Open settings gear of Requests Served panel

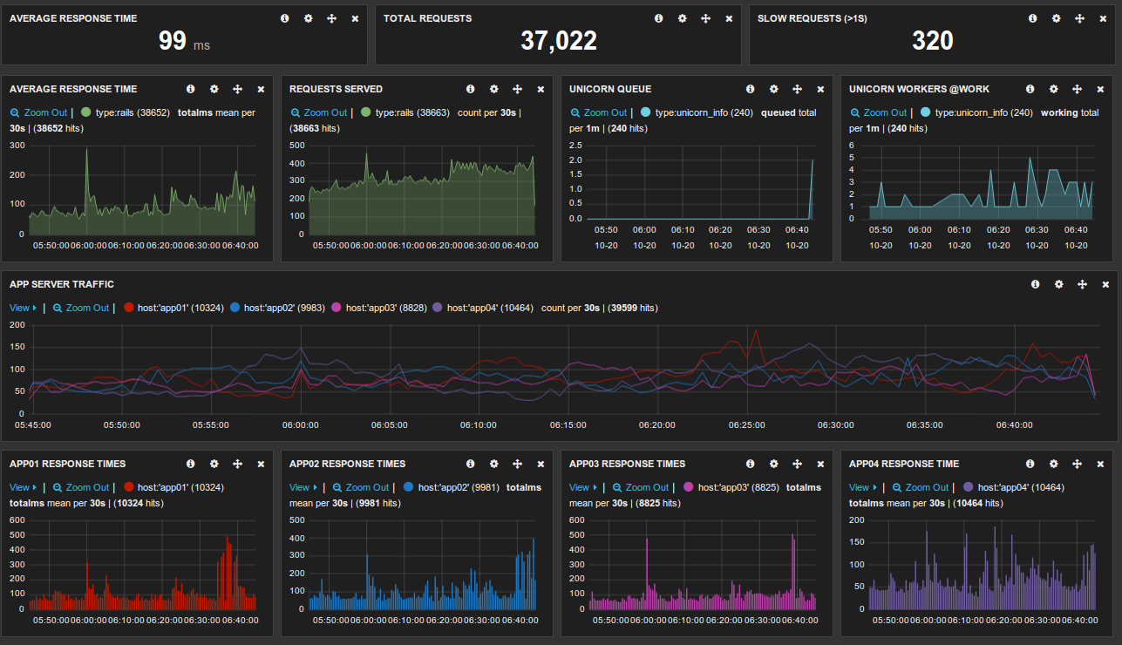pyautogui.click(x=494, y=89)
